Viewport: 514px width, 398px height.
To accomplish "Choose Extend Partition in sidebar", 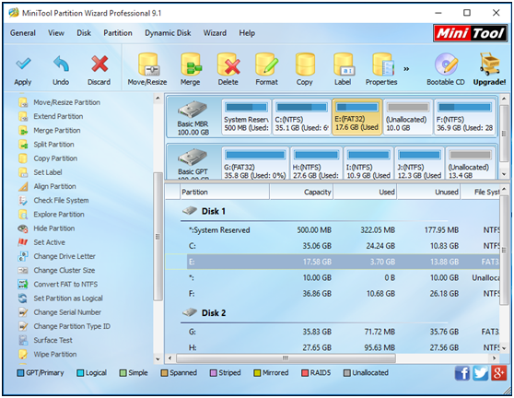I will coord(51,116).
